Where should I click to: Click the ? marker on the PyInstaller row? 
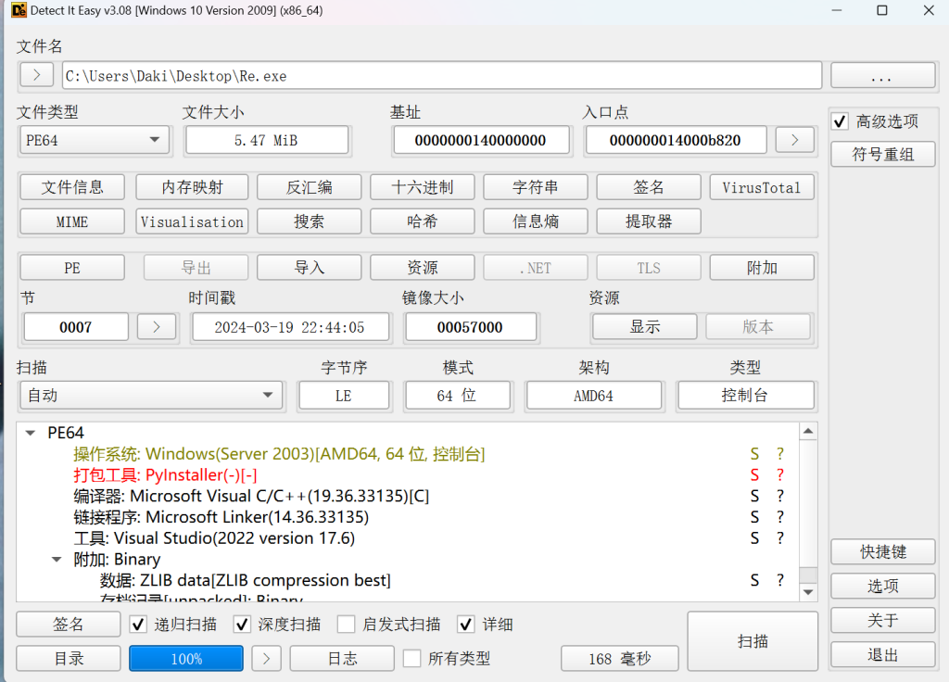tap(780, 475)
